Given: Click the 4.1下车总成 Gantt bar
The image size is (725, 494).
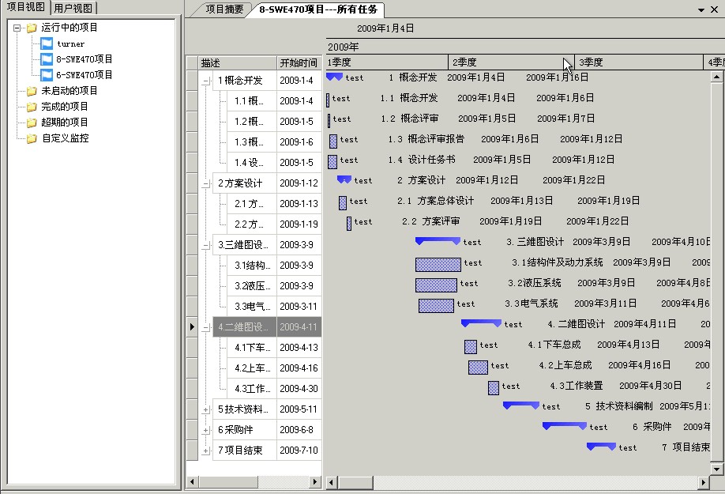Looking at the screenshot, I should point(470,346).
